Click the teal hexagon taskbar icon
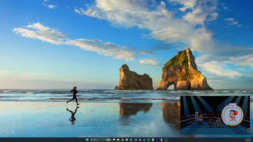This screenshot has width=253, height=142. click(127, 140)
